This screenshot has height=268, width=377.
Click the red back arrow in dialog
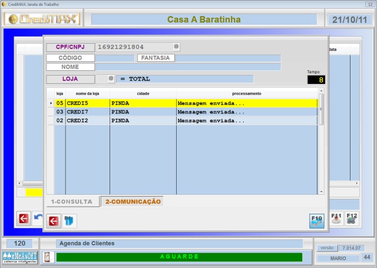tap(54, 221)
